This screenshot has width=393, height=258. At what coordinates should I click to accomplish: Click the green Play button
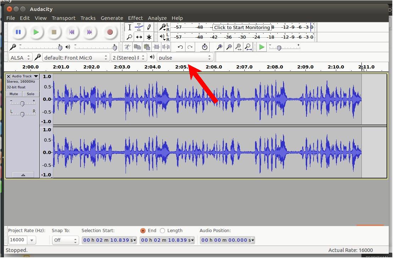(36, 32)
